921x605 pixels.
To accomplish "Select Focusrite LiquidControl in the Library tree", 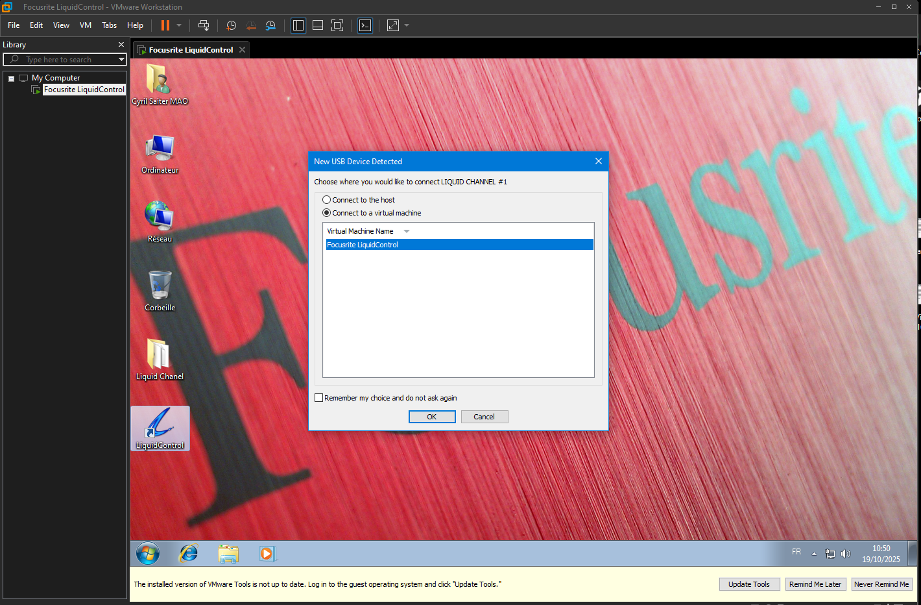I will tap(84, 90).
